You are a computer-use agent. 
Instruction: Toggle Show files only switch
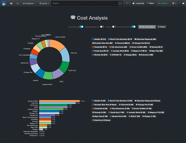[x=81, y=27]
